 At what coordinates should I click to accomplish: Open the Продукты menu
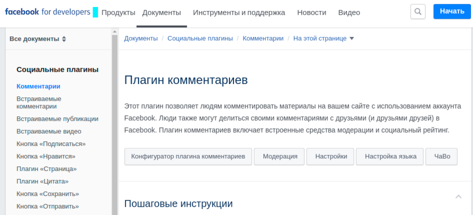point(118,12)
